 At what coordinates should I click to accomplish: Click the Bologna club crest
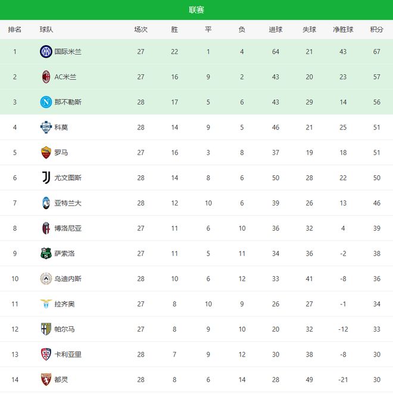46,228
